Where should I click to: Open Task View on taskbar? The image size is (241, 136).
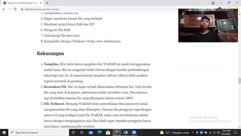point(82,133)
